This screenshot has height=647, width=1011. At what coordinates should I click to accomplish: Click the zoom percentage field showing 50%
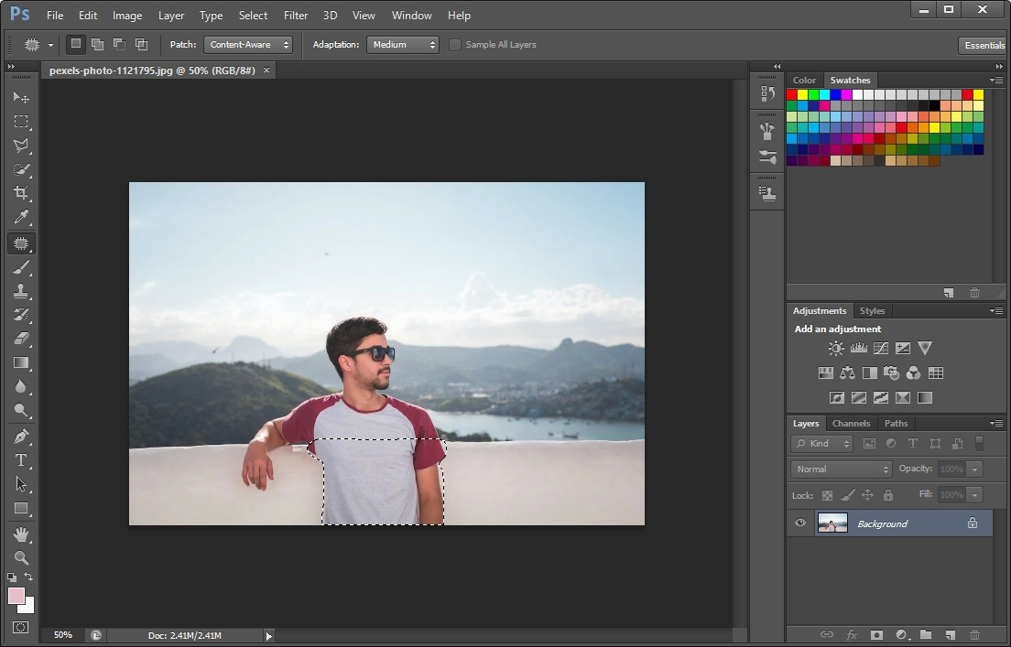point(62,635)
